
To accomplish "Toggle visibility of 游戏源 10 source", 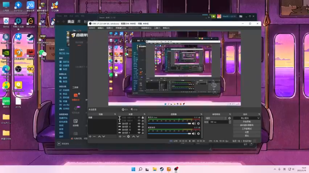I will click(x=139, y=130).
